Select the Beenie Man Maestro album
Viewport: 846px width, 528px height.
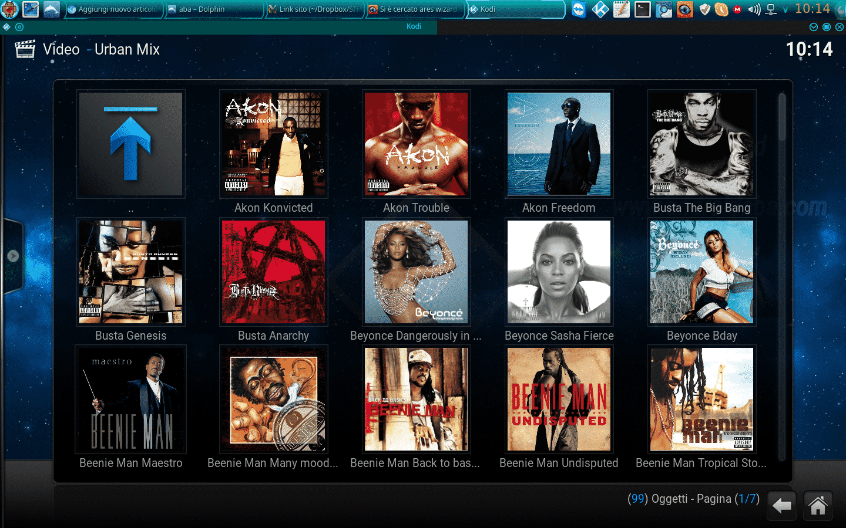[130, 399]
